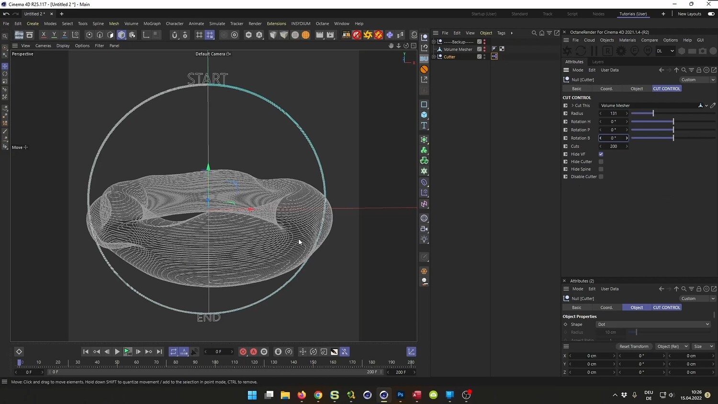Open Photoshop from the taskbar
This screenshot has width=718, height=404.
click(x=401, y=395)
